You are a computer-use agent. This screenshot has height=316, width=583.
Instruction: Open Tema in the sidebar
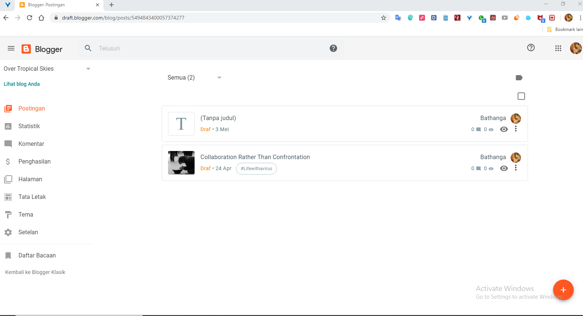(26, 214)
